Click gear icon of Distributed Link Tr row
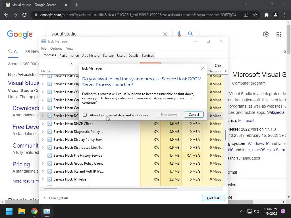Screen dimensions: 291x218 click(x=49, y=148)
